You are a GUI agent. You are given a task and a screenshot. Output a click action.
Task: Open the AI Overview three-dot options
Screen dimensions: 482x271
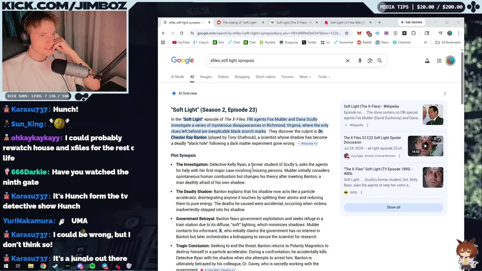click(x=445, y=93)
